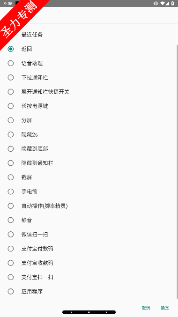This screenshot has width=178, height=317.
Task: Select the 手电筒 option
Action: (88, 192)
